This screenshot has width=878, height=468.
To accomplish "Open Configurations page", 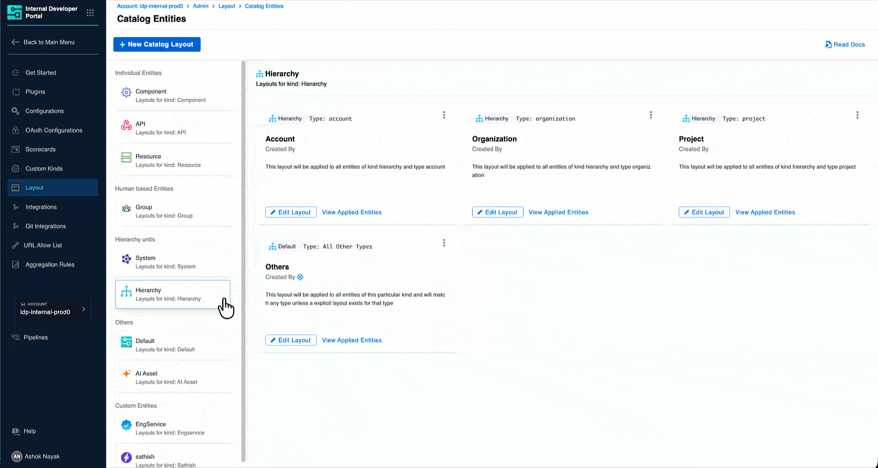I will pyautogui.click(x=53, y=111).
